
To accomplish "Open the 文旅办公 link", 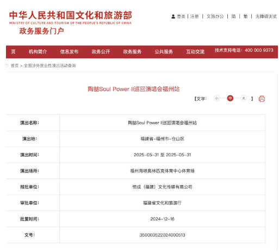I will point(215,16).
